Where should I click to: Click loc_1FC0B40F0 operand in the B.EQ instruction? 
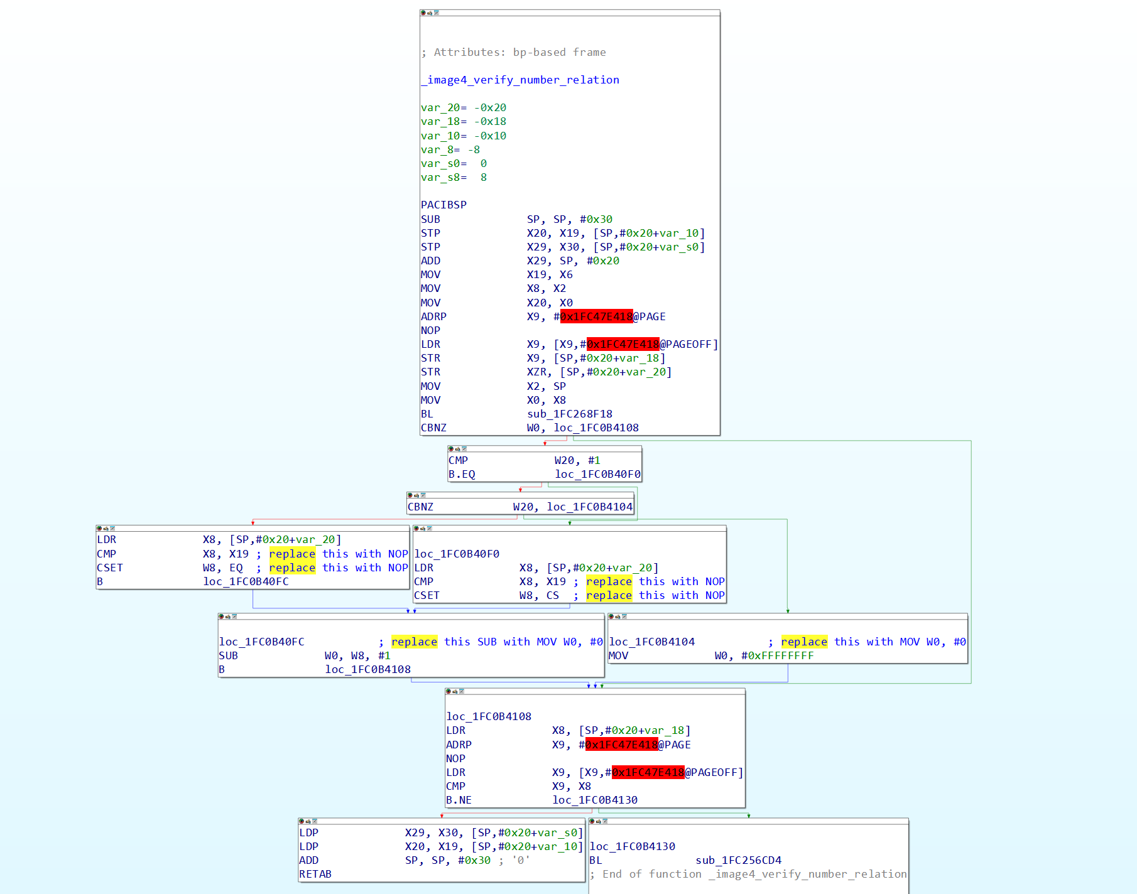tap(597, 474)
